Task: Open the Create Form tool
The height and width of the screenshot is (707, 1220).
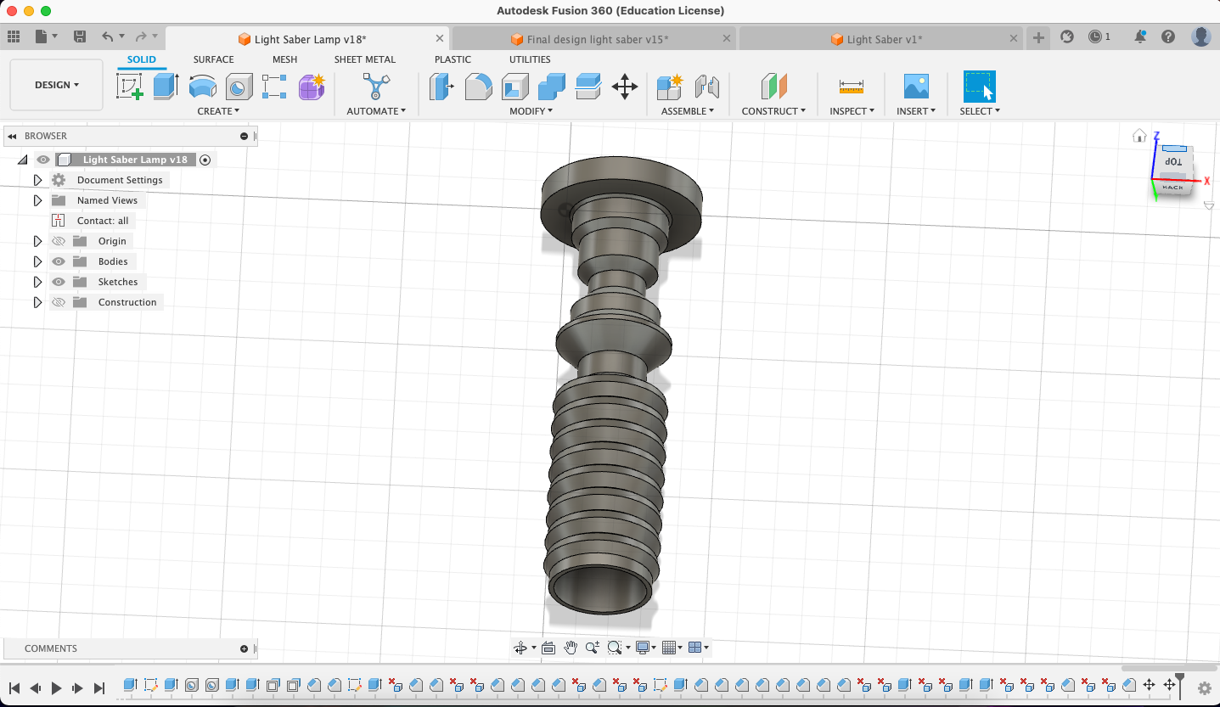Action: [x=311, y=87]
